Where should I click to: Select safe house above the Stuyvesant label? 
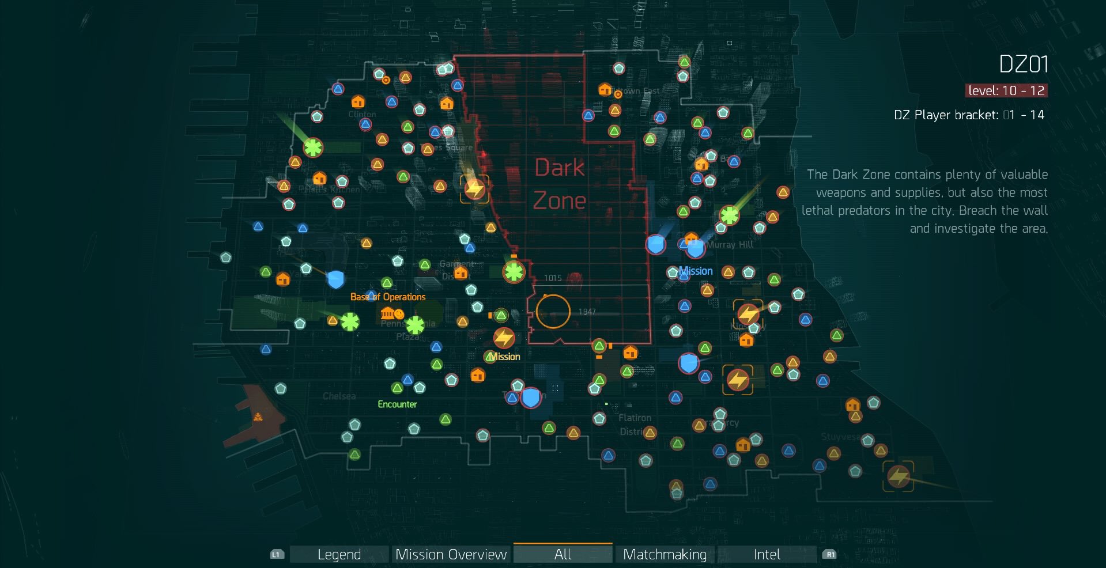tap(853, 405)
